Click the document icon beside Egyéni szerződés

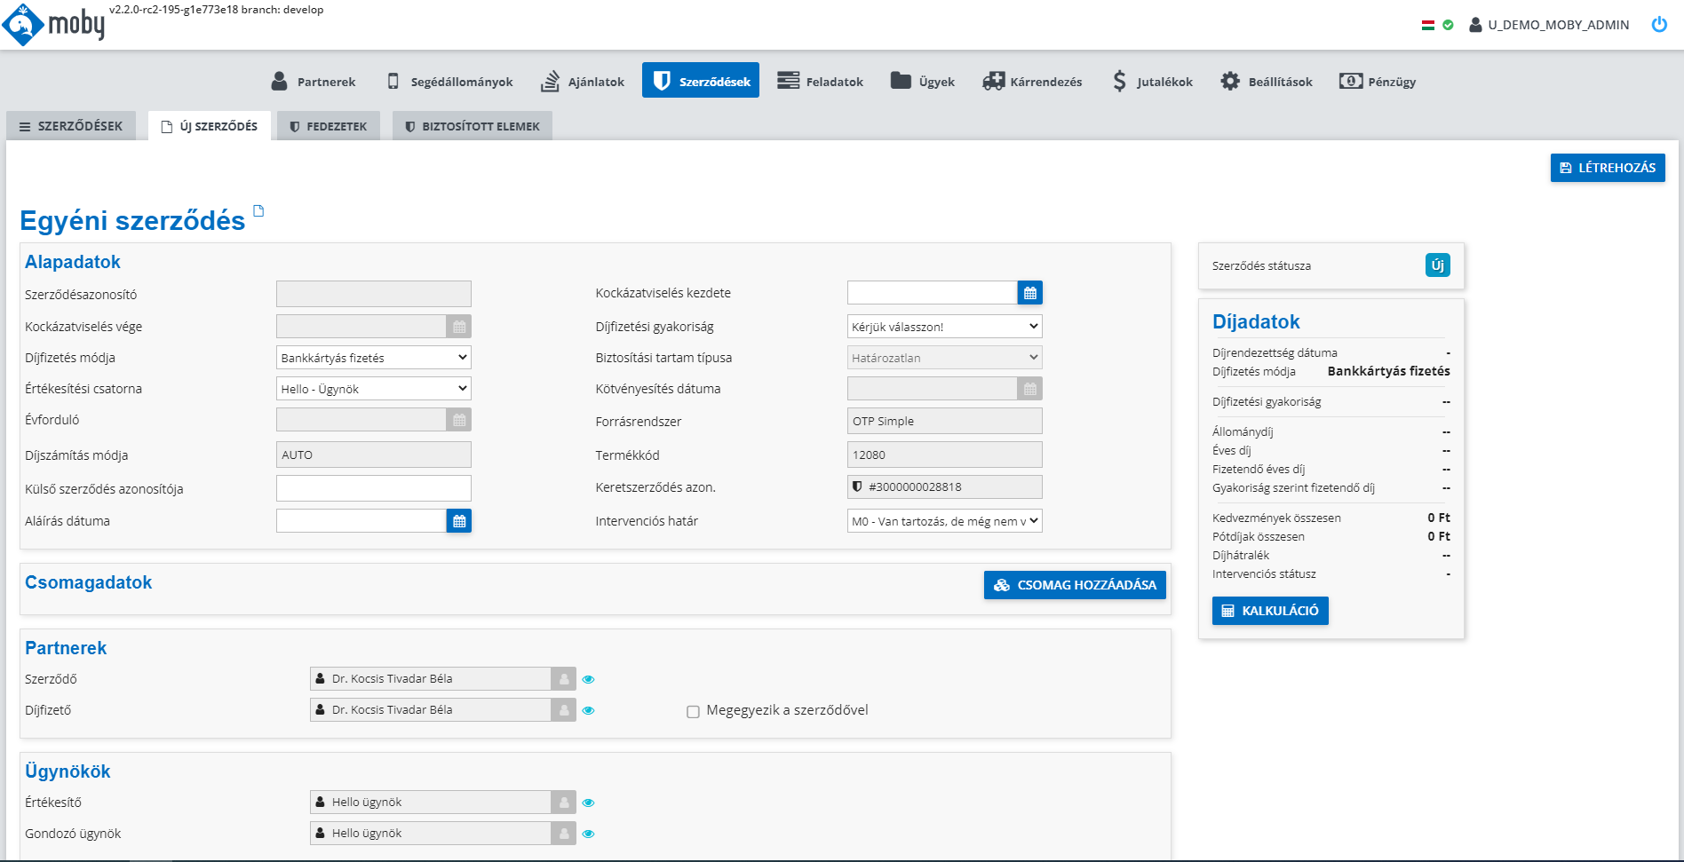coord(258,211)
